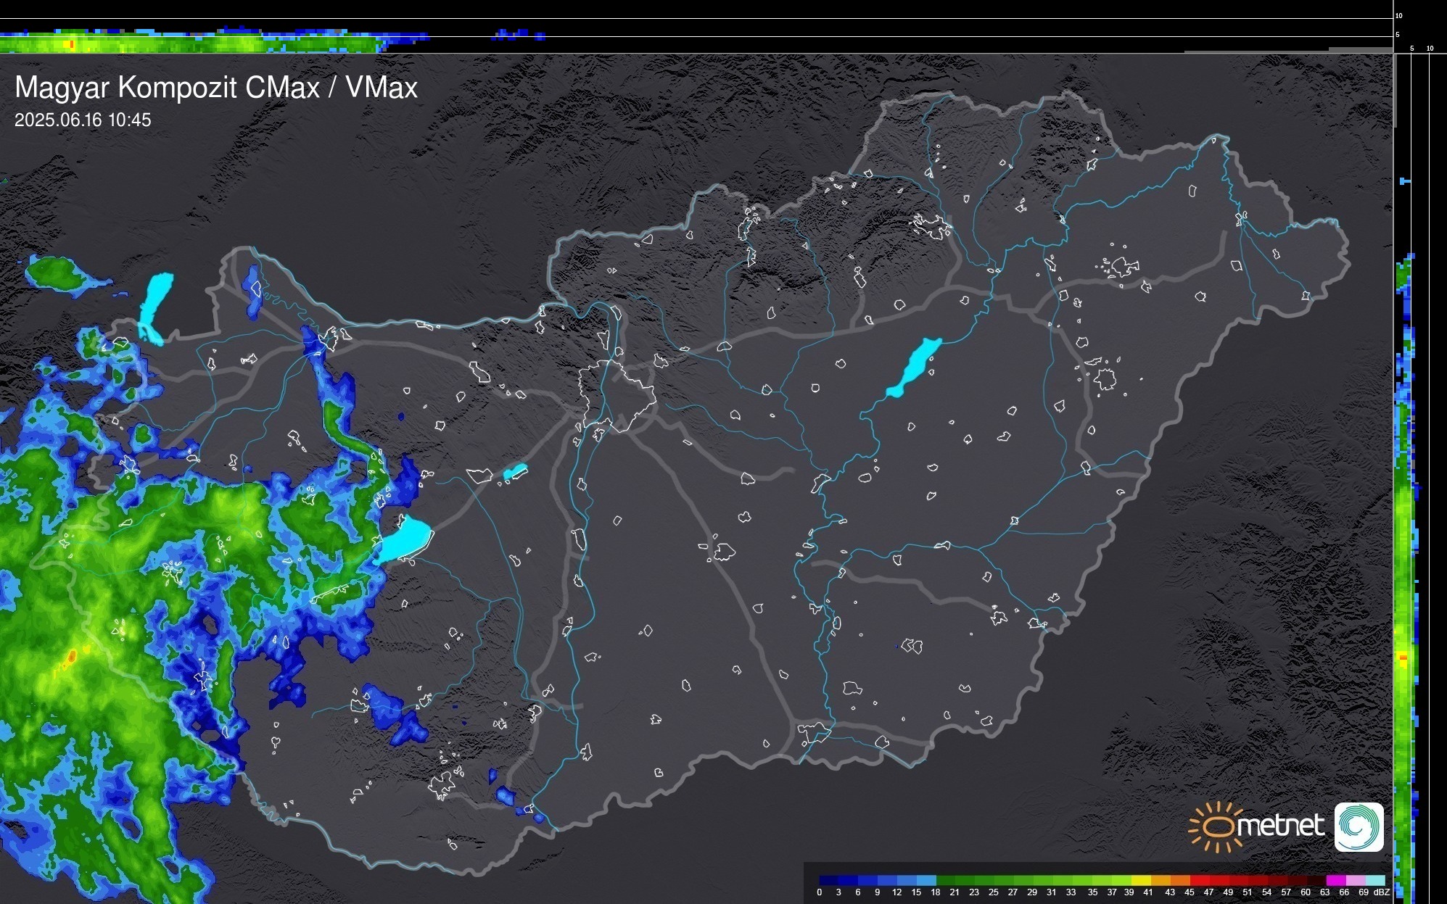Select the dark blue 0 dBZ legend swatch
The height and width of the screenshot is (904, 1447).
pyautogui.click(x=828, y=880)
